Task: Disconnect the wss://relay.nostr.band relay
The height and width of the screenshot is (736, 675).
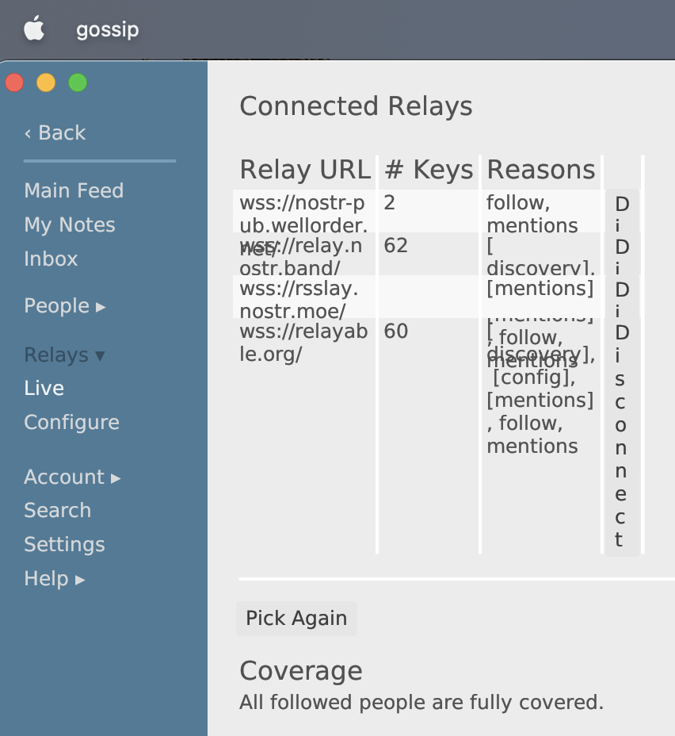Action: (622, 257)
